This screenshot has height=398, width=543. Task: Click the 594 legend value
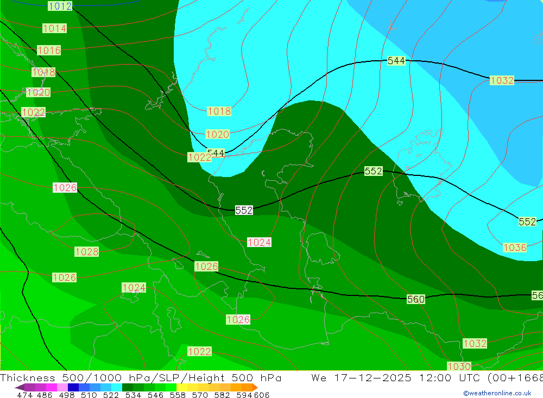click(x=244, y=395)
